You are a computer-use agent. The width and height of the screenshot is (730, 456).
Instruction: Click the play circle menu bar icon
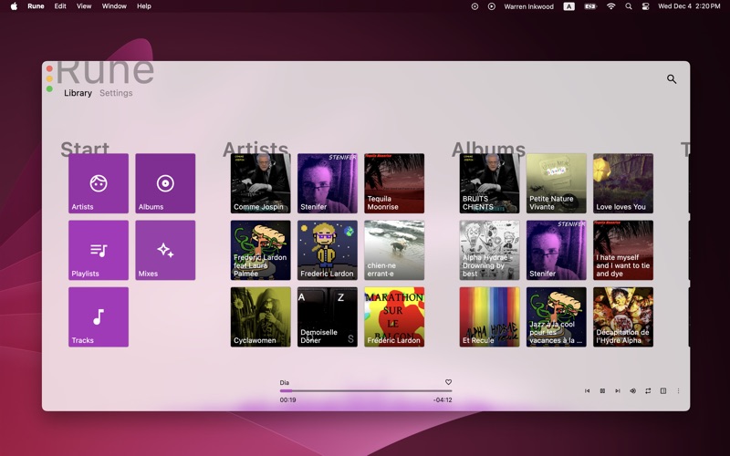[x=492, y=6]
